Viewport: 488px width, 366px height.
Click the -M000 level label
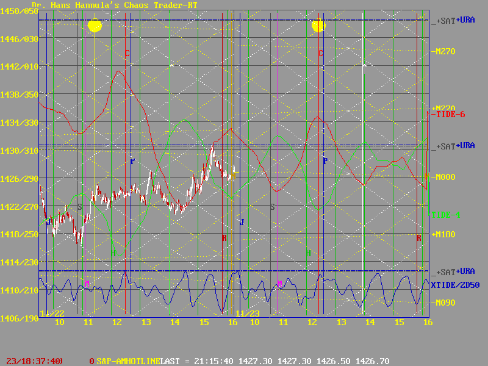[443, 177]
